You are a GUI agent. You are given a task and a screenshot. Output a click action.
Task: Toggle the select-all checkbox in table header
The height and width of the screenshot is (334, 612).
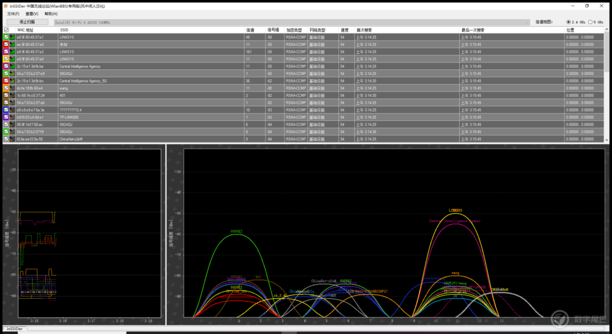point(6,30)
